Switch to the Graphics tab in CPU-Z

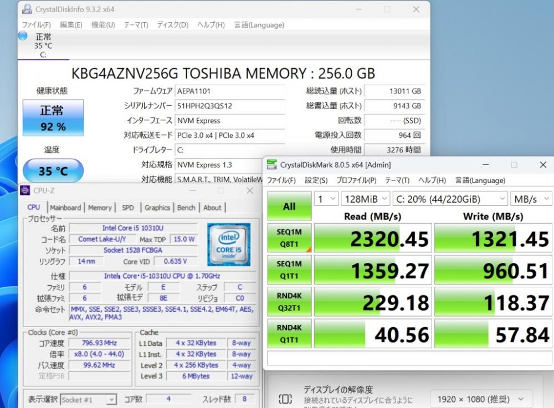click(157, 208)
